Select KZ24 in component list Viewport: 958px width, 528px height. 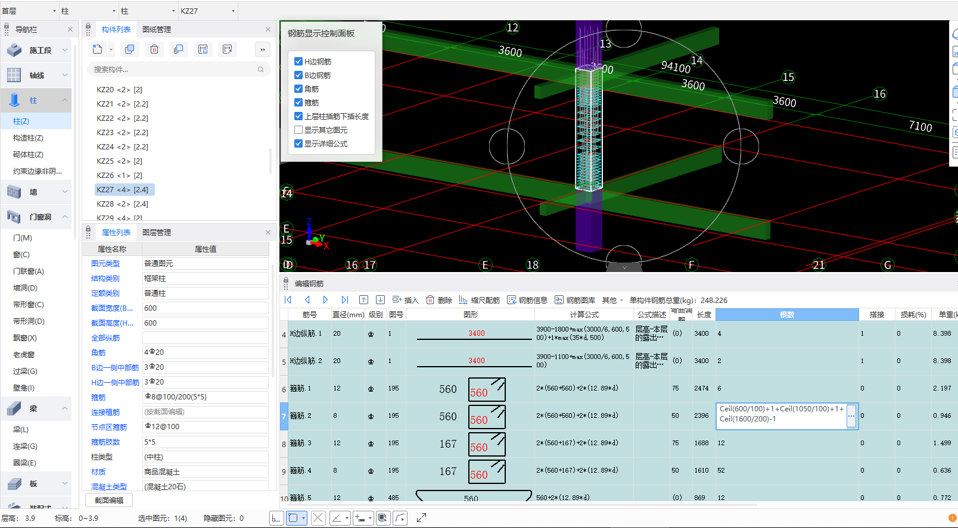122,146
